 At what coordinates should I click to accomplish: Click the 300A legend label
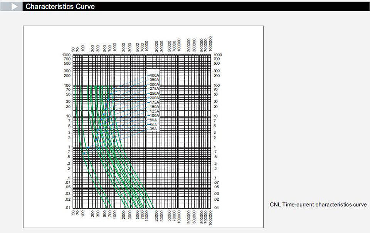tap(155, 84)
